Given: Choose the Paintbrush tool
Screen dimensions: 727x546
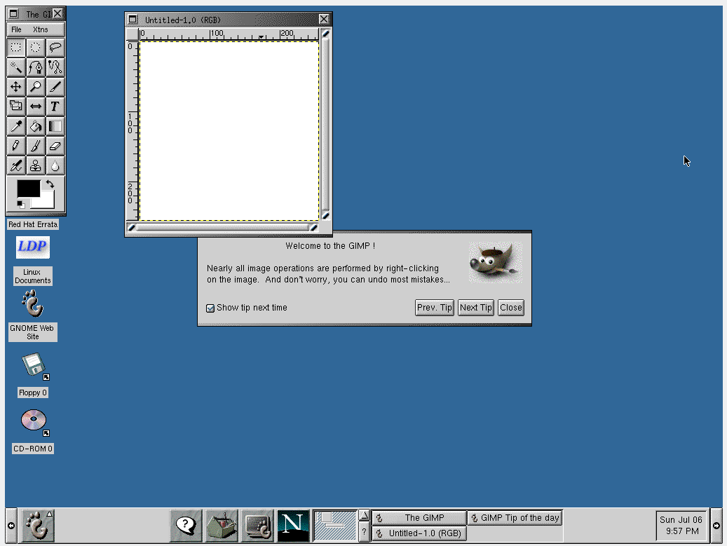Looking at the screenshot, I should tap(35, 146).
